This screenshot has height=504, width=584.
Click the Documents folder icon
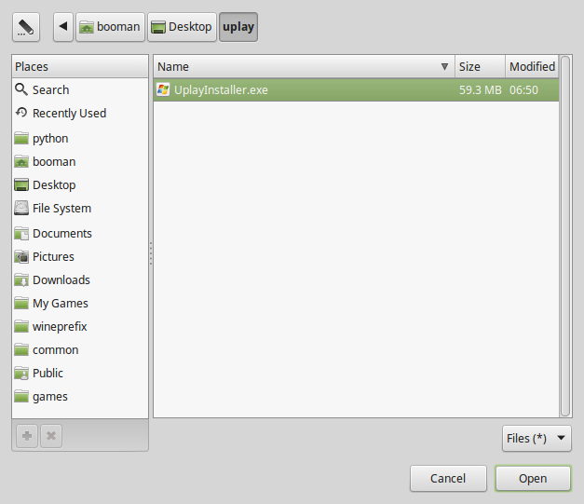click(21, 233)
